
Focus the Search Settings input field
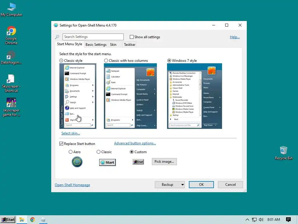point(93,37)
